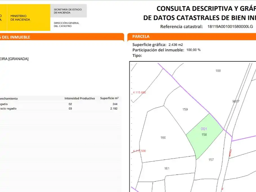Click parcel 001 purple label on map

click(204, 129)
